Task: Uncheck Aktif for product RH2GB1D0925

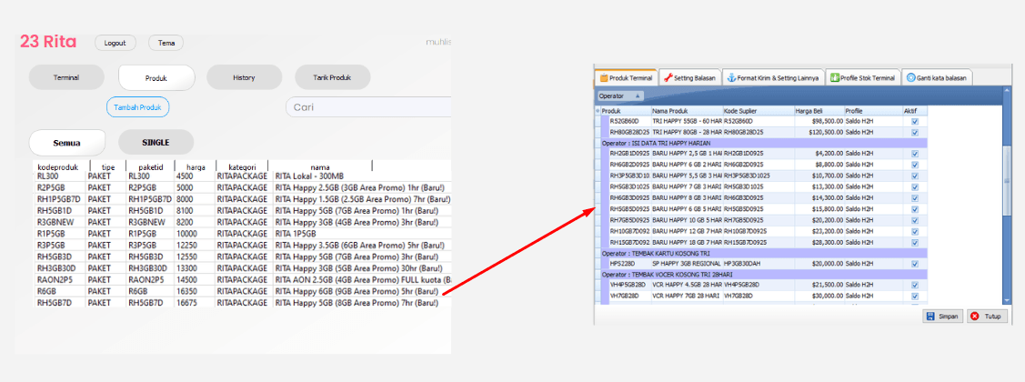Action: click(x=914, y=154)
